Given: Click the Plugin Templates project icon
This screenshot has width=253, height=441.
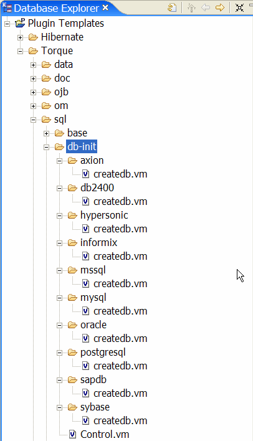Looking at the screenshot, I should (x=20, y=23).
